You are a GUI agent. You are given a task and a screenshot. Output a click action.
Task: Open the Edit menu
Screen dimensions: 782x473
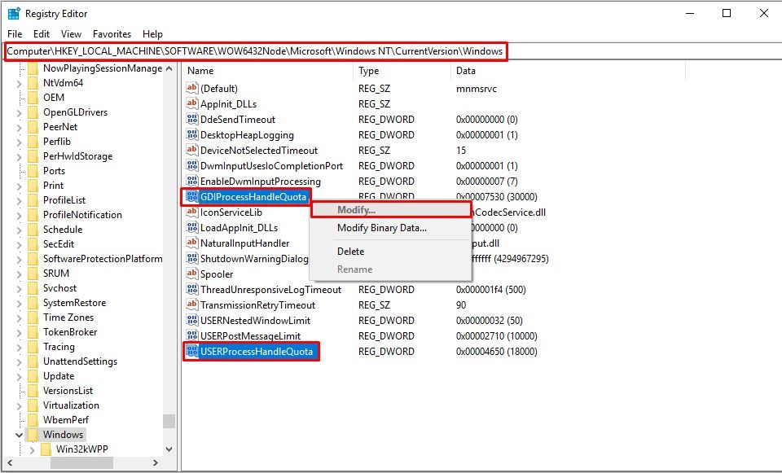click(41, 34)
